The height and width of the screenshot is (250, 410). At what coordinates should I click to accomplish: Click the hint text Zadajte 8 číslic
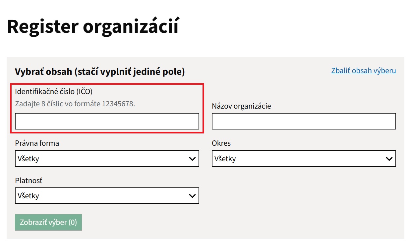[75, 104]
